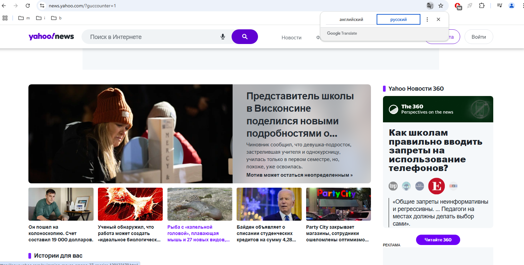Click the "Истории для вас" section heading
The height and width of the screenshot is (265, 524).
point(58,256)
